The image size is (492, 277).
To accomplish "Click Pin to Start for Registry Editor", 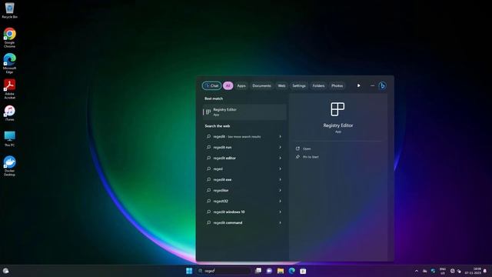I will (x=307, y=157).
